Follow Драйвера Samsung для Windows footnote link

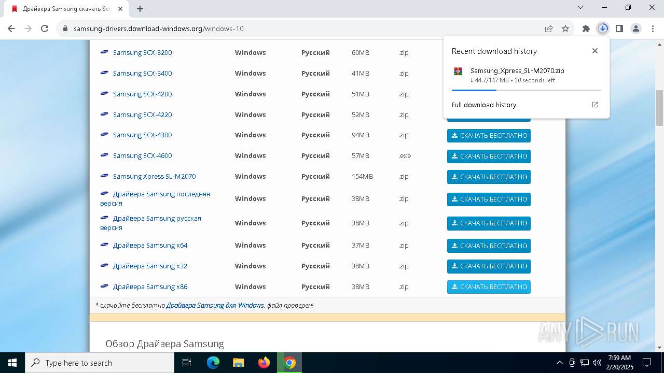(x=215, y=305)
